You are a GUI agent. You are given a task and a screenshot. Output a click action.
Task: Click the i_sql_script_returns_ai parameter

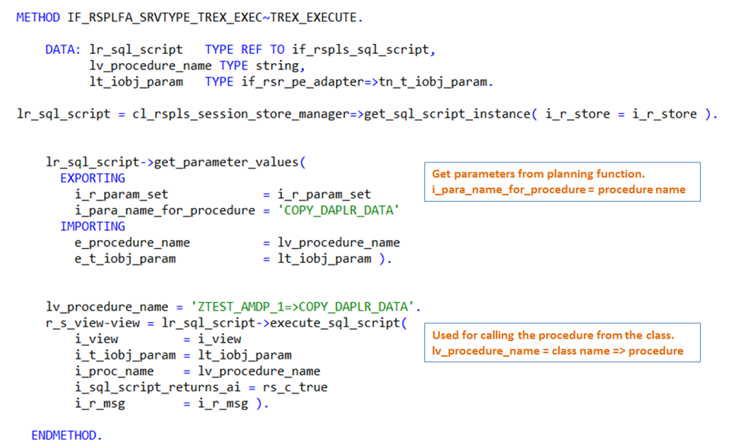[x=157, y=387]
